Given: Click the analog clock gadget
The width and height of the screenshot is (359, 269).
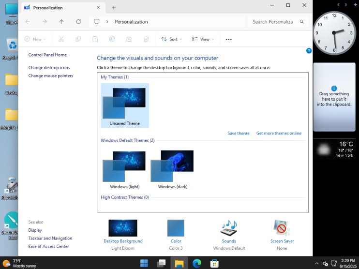Looking at the screenshot, I should [x=334, y=33].
